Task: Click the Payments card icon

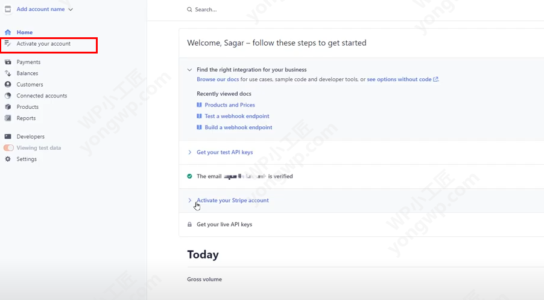Action: pos(8,62)
